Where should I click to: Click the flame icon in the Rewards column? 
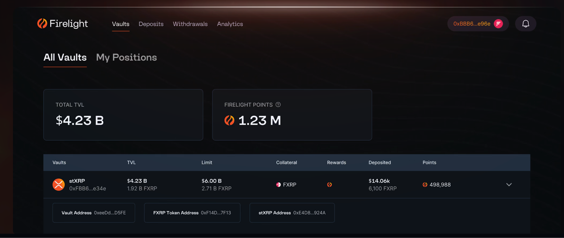pos(330,185)
